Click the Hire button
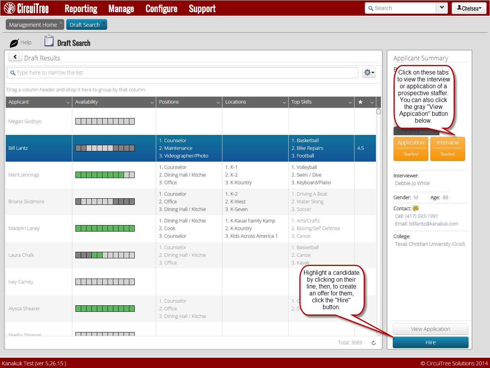This screenshot has width=490, height=368. 430,342
